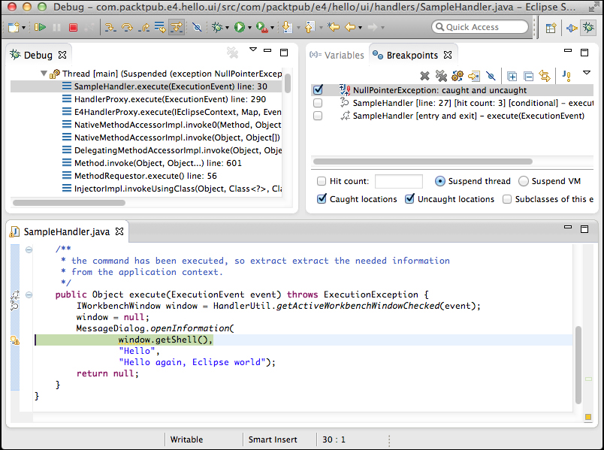The width and height of the screenshot is (604, 450).
Task: Select HandlerProxy.execute stack frame line 290
Action: click(x=170, y=99)
